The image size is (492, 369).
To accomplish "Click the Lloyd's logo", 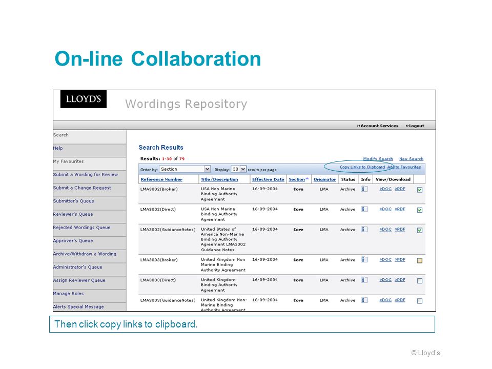I will tap(84, 99).
